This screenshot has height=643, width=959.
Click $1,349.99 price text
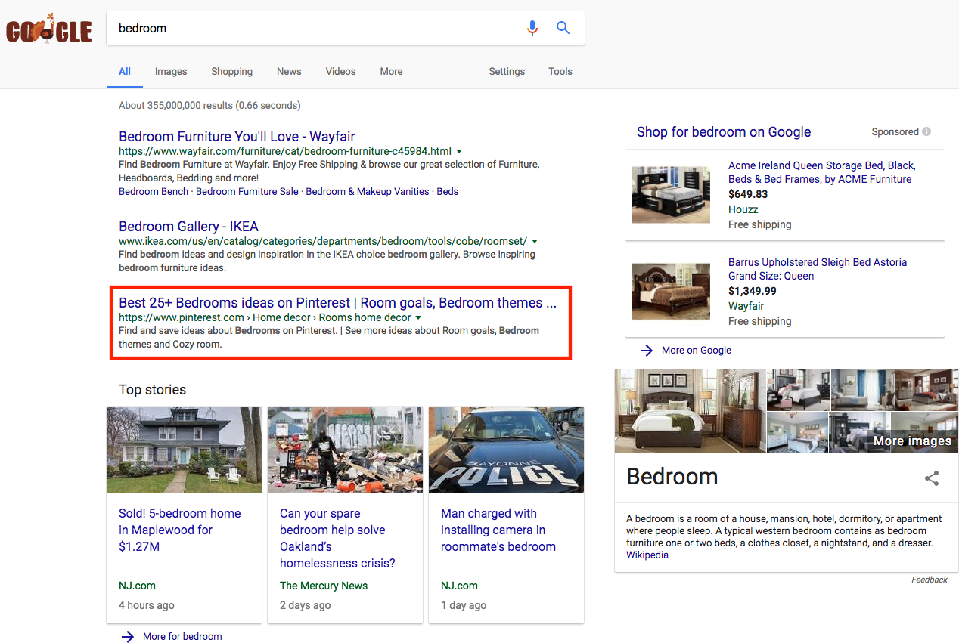(753, 291)
